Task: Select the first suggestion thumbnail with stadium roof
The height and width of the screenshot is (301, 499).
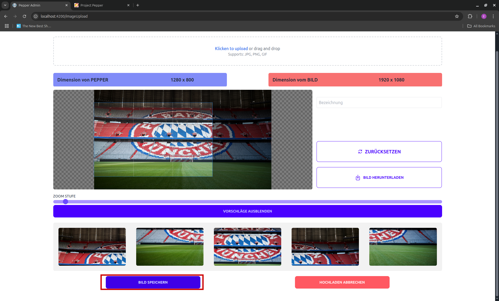Action: (92, 247)
